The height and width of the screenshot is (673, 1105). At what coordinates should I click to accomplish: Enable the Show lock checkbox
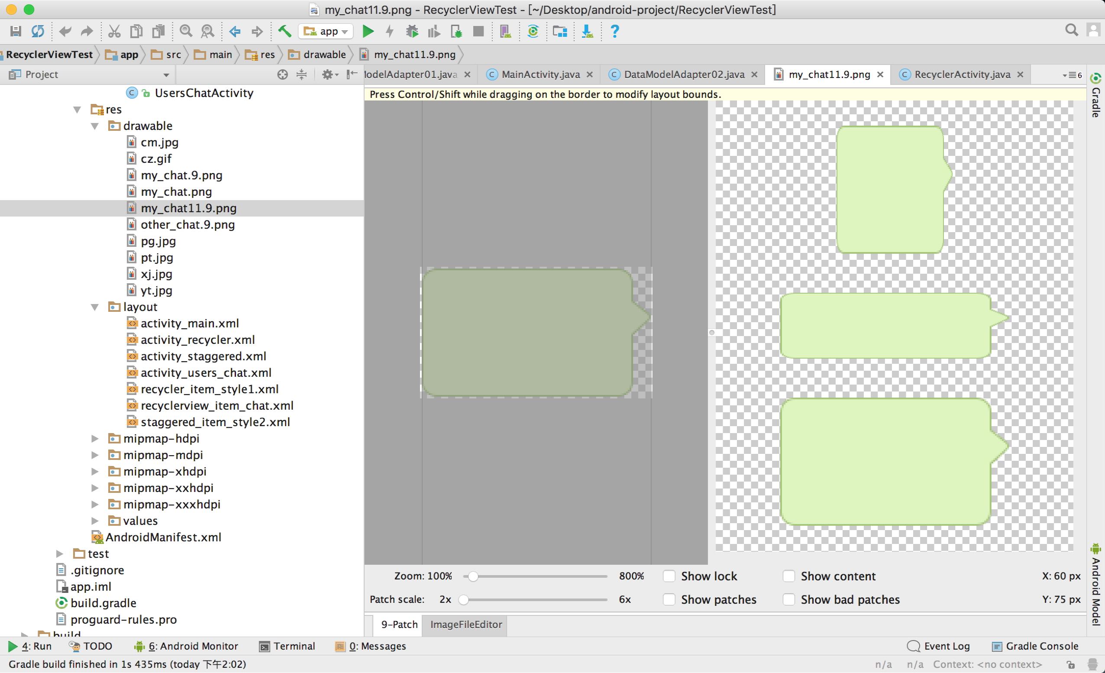669,576
